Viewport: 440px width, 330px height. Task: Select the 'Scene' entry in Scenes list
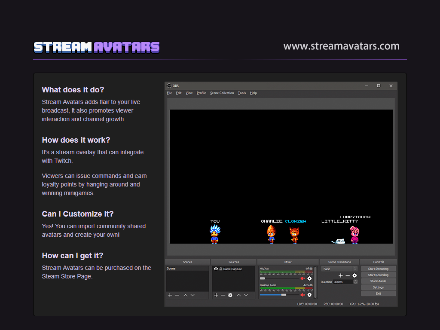point(187,269)
